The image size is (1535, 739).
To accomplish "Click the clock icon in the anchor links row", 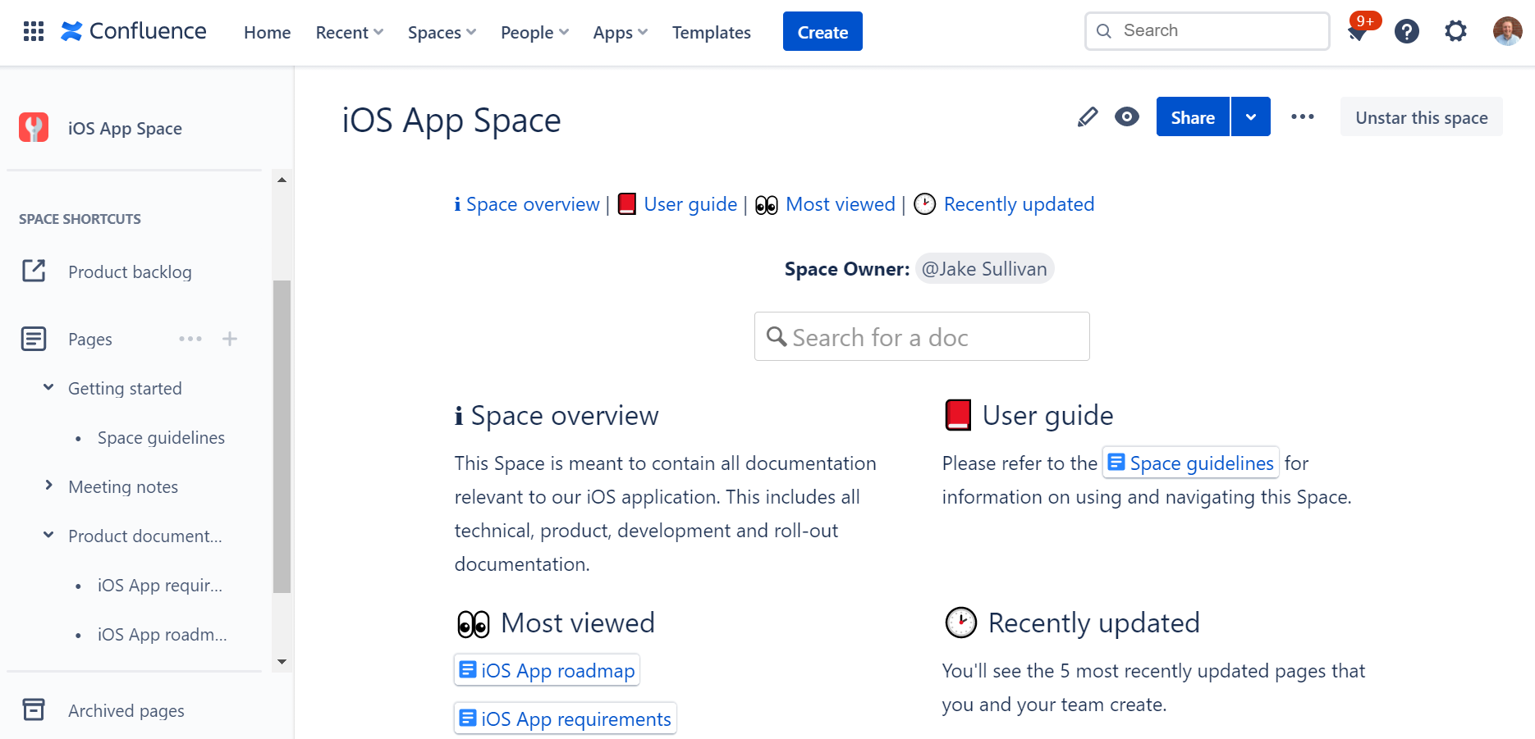I will [925, 203].
